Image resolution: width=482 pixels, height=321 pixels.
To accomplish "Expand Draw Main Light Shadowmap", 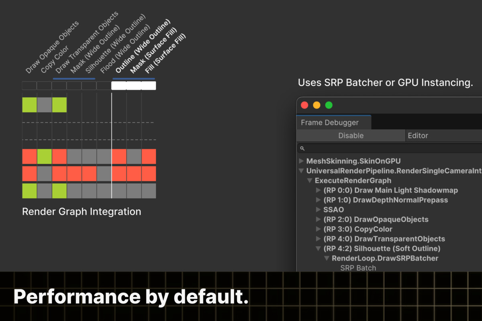I will [x=319, y=190].
